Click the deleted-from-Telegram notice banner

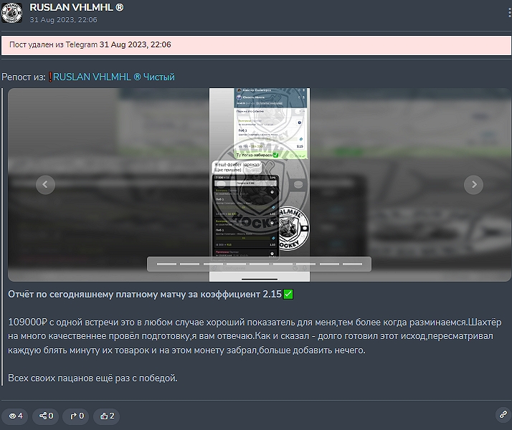(256, 45)
